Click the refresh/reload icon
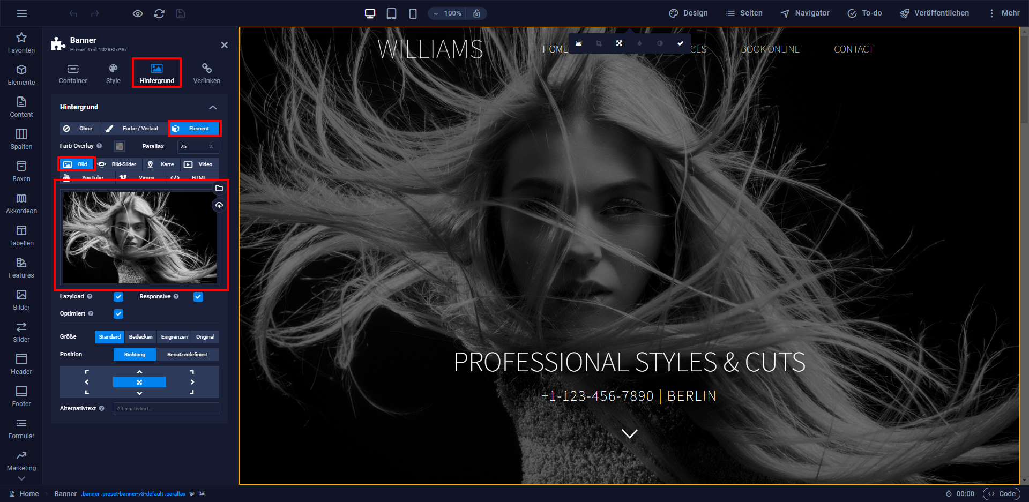Viewport: 1029px width, 502px height. pyautogui.click(x=159, y=13)
